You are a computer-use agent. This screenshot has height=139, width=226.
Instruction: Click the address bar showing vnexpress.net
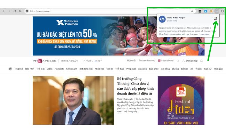point(104,11)
